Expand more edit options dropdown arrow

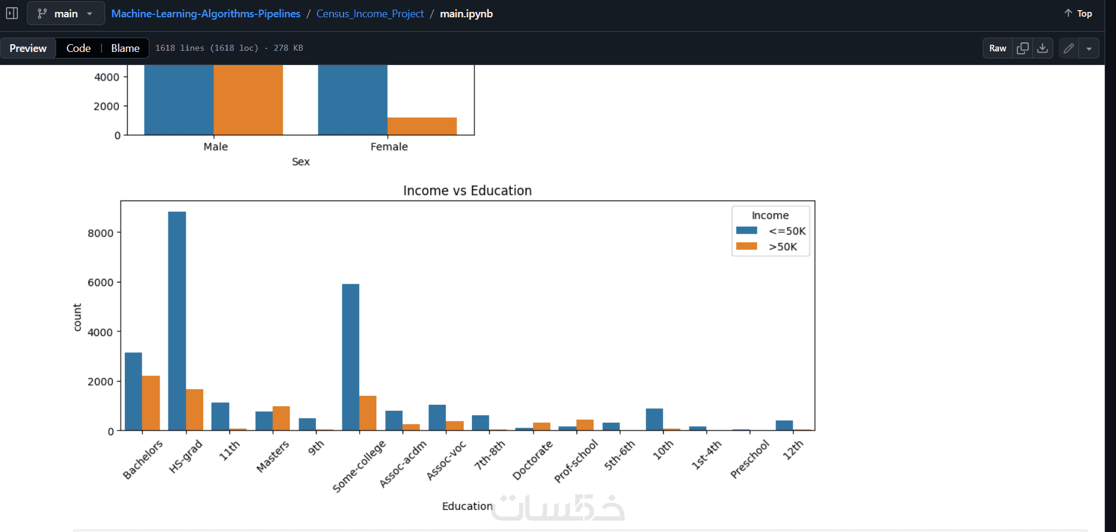click(1089, 48)
